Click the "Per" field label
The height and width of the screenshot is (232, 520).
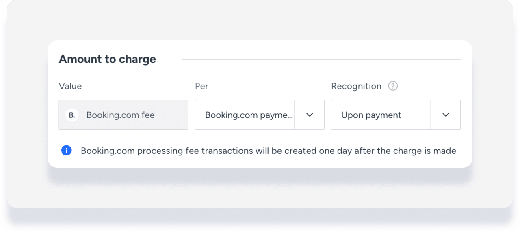pos(201,86)
